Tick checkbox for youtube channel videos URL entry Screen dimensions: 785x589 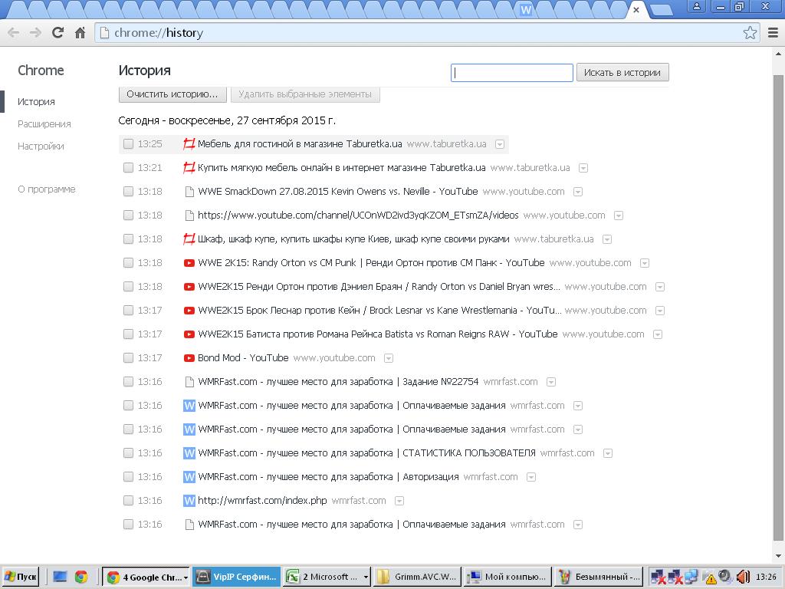coord(128,216)
